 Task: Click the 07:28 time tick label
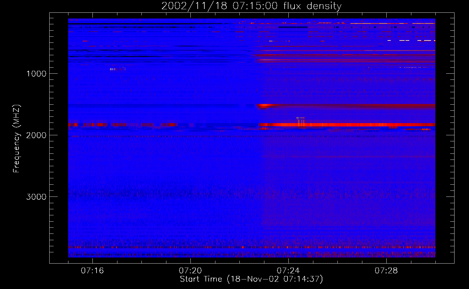(x=386, y=271)
